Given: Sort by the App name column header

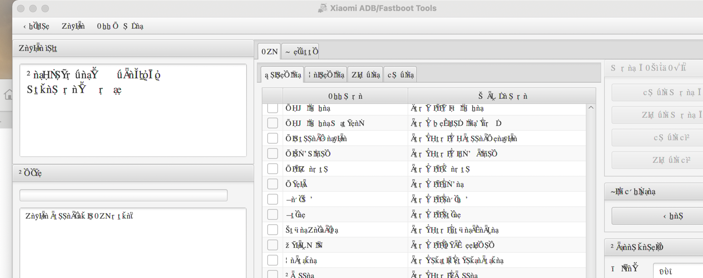Looking at the screenshot, I should pyautogui.click(x=345, y=96).
